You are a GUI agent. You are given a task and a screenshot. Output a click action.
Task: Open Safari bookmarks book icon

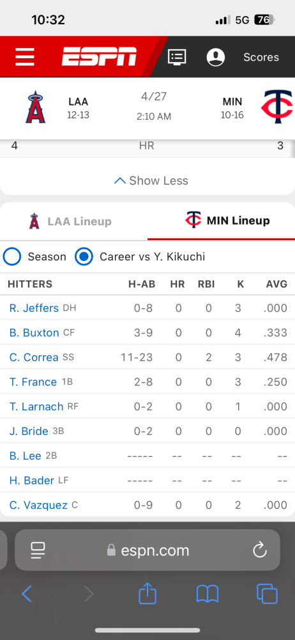point(208,594)
